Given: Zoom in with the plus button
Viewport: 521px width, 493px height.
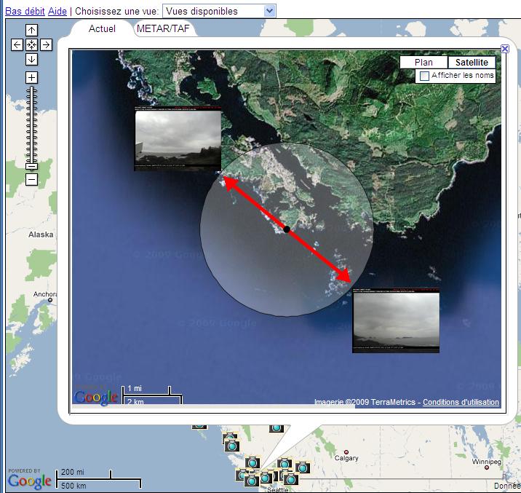Looking at the screenshot, I should (x=31, y=77).
